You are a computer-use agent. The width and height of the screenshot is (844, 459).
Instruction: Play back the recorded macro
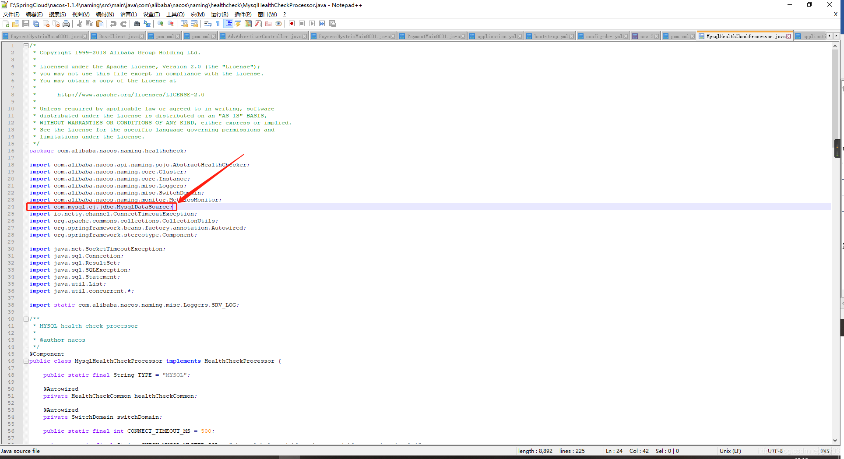(x=312, y=24)
